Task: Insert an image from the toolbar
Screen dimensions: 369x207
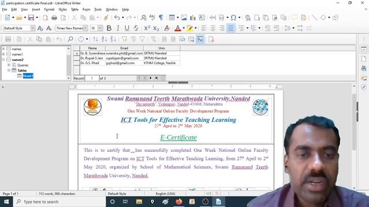Action: [184, 18]
